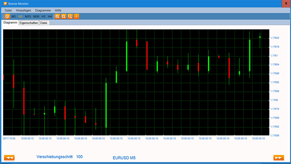Click the right double-arrow scroll button

pyautogui.click(x=279, y=158)
